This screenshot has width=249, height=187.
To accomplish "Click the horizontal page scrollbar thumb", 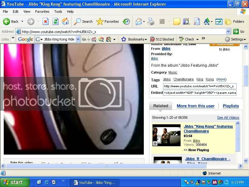I will [106, 166].
